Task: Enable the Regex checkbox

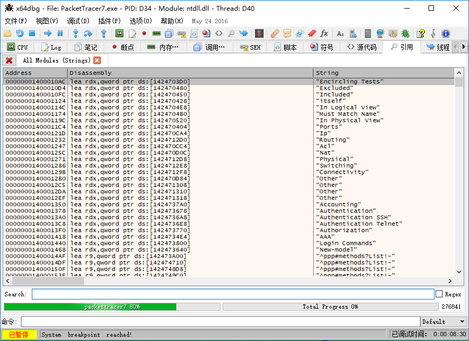Action: [x=439, y=294]
